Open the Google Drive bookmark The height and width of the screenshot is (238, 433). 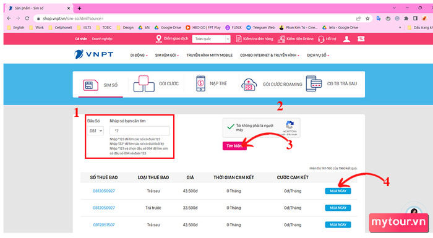(168, 28)
